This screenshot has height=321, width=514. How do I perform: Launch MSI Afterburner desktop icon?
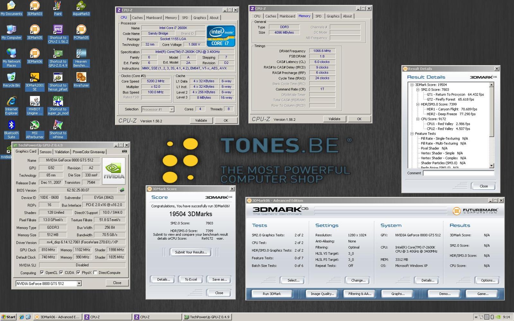tap(34, 129)
